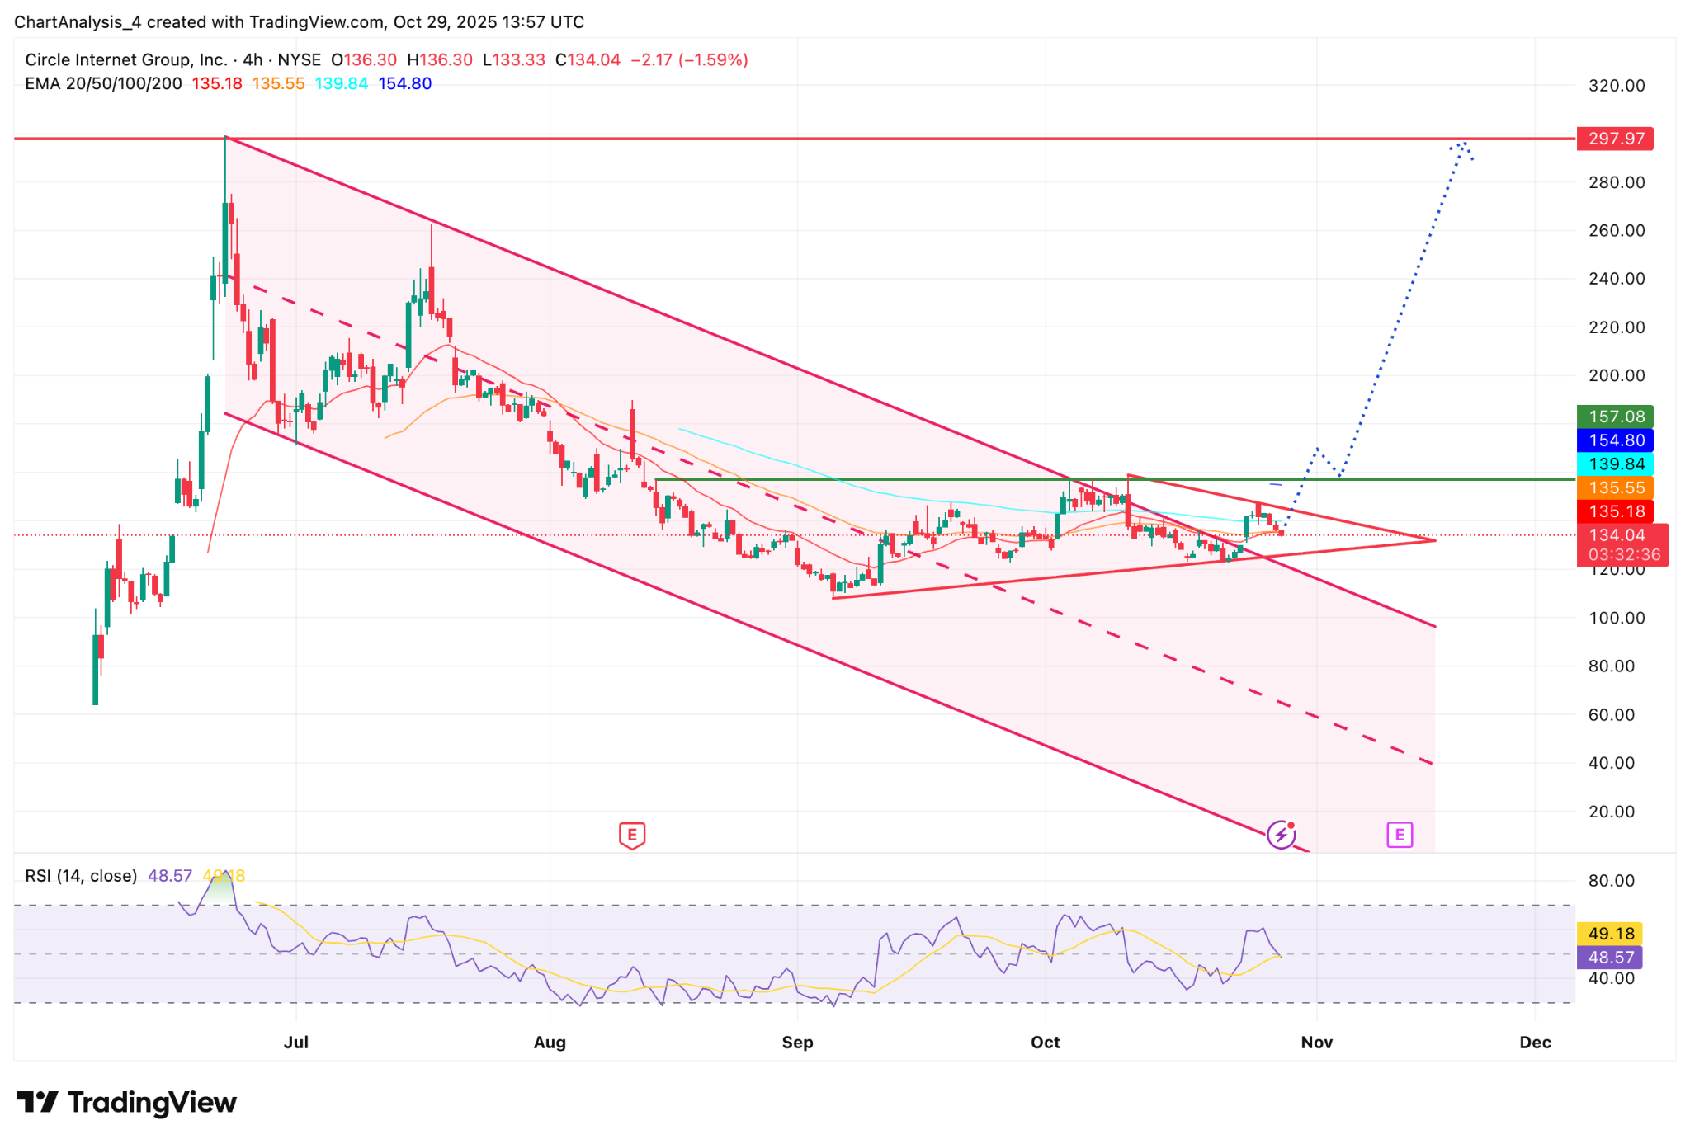Image resolution: width=1690 pixels, height=1144 pixels.
Task: Click the cyan 139.84 EMA label
Action: tap(1615, 464)
